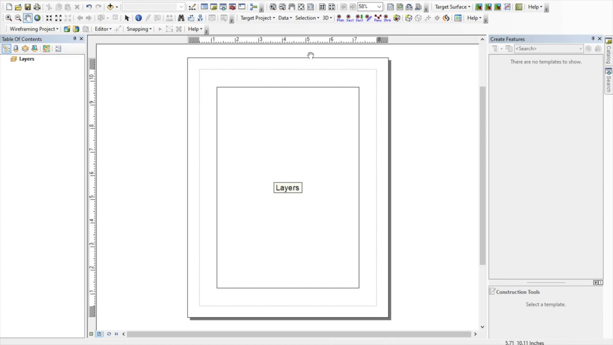This screenshot has height=345, width=613.
Task: Activate the Pan hand tool
Action: coord(28,18)
